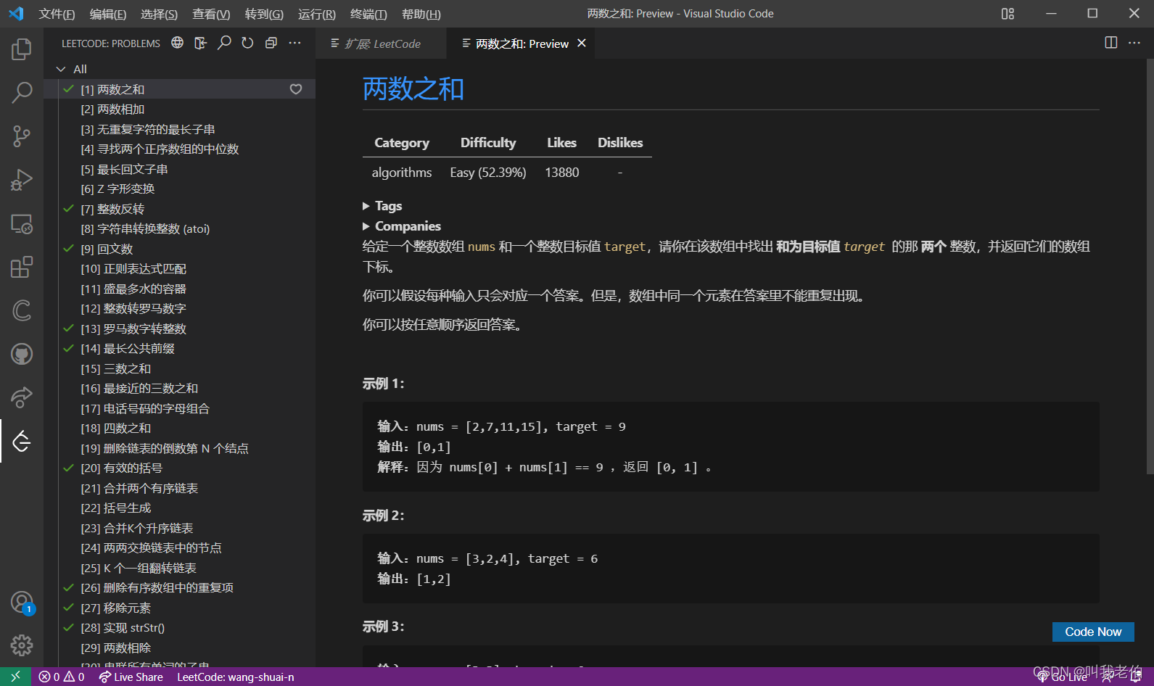The image size is (1154, 686).
Task: Select problem [28] 实现 strStr()
Action: (180, 628)
